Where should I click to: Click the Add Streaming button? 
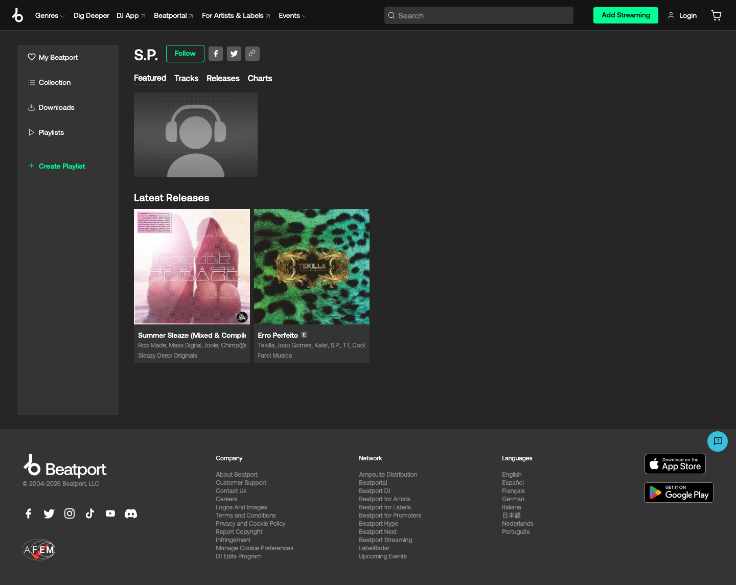626,15
